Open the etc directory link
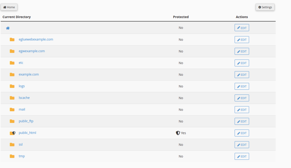 (x=21, y=63)
